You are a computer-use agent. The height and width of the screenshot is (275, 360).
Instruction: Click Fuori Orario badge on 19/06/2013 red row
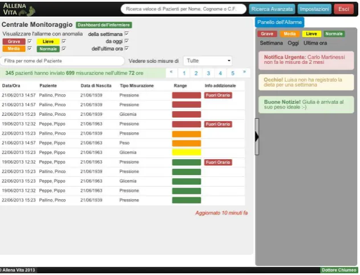coord(218,124)
